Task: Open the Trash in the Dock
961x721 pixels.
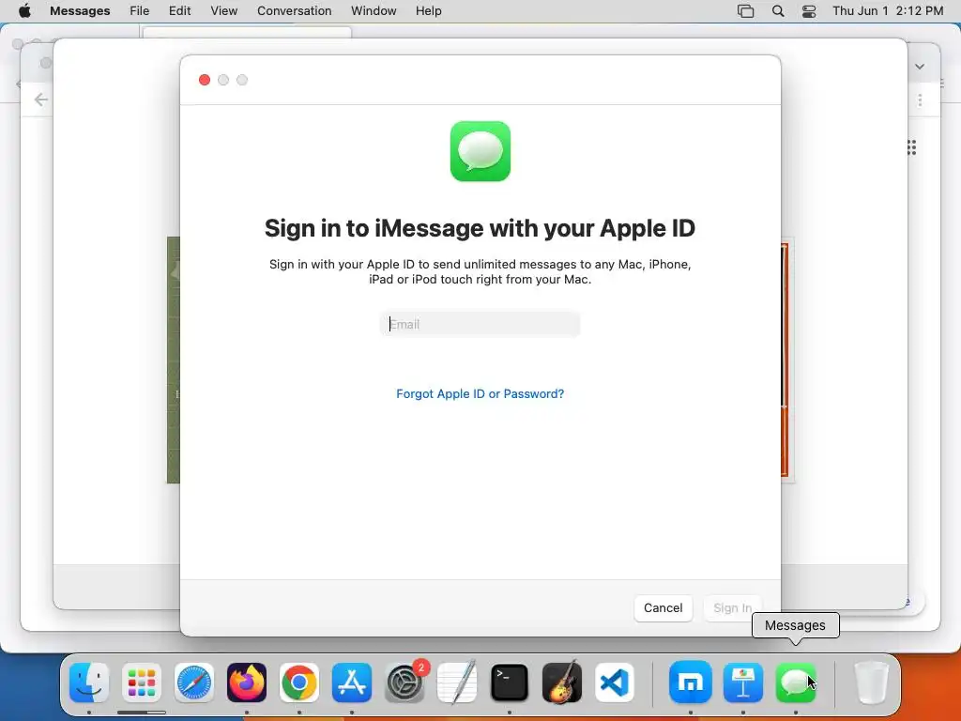Action: pos(872,683)
